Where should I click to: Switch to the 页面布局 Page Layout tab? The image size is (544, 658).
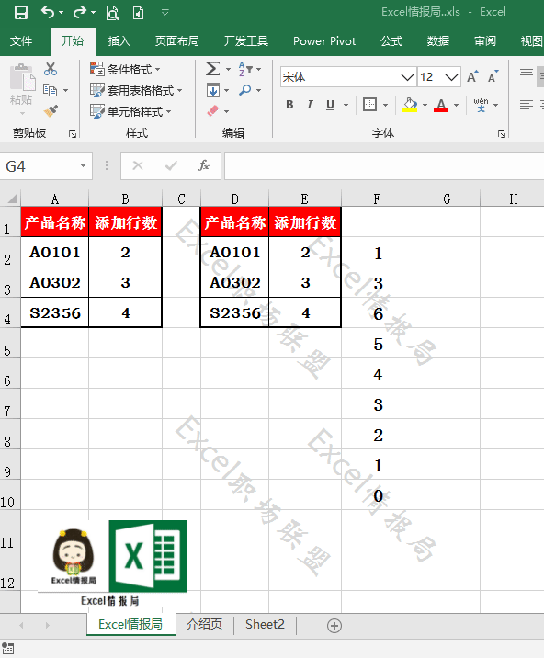[x=176, y=41]
